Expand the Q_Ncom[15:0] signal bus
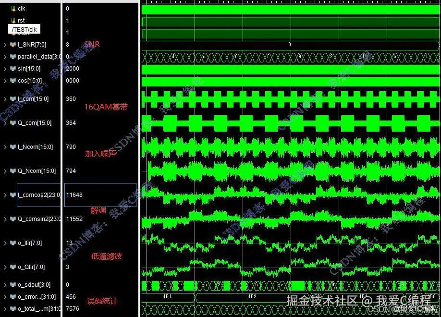This screenshot has width=441, height=317. pos(5,171)
